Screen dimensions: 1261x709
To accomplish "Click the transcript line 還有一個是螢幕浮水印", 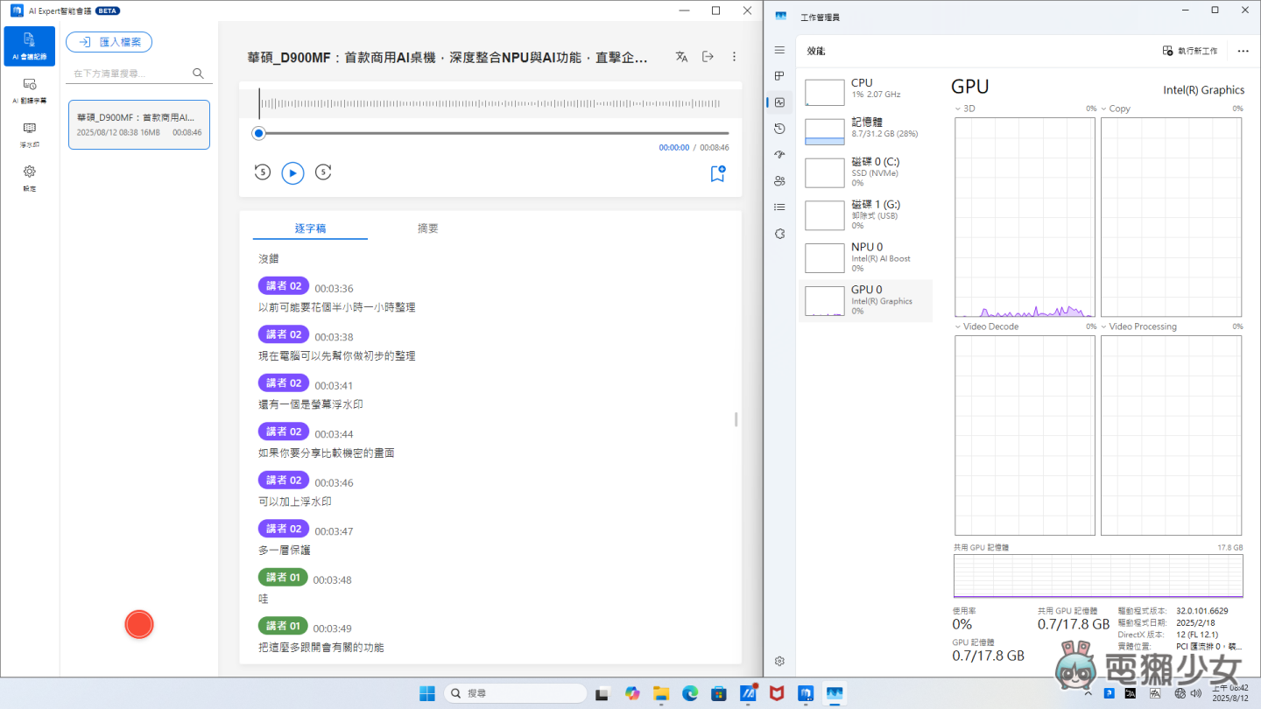I will [311, 404].
